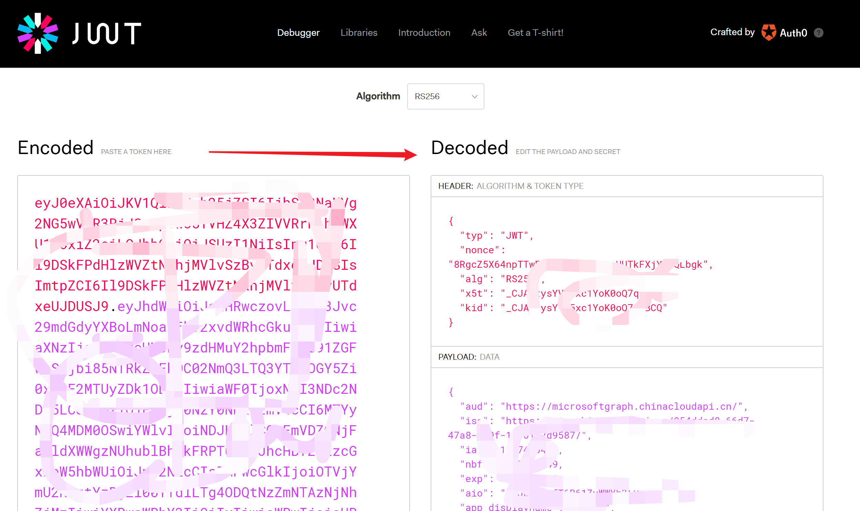Click the Encoded heading
This screenshot has width=860, height=511.
coord(56,148)
